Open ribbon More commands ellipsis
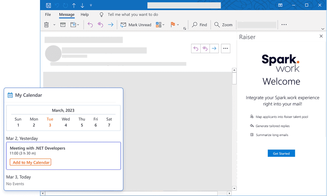This screenshot has width=327, height=196. coord(284,24)
